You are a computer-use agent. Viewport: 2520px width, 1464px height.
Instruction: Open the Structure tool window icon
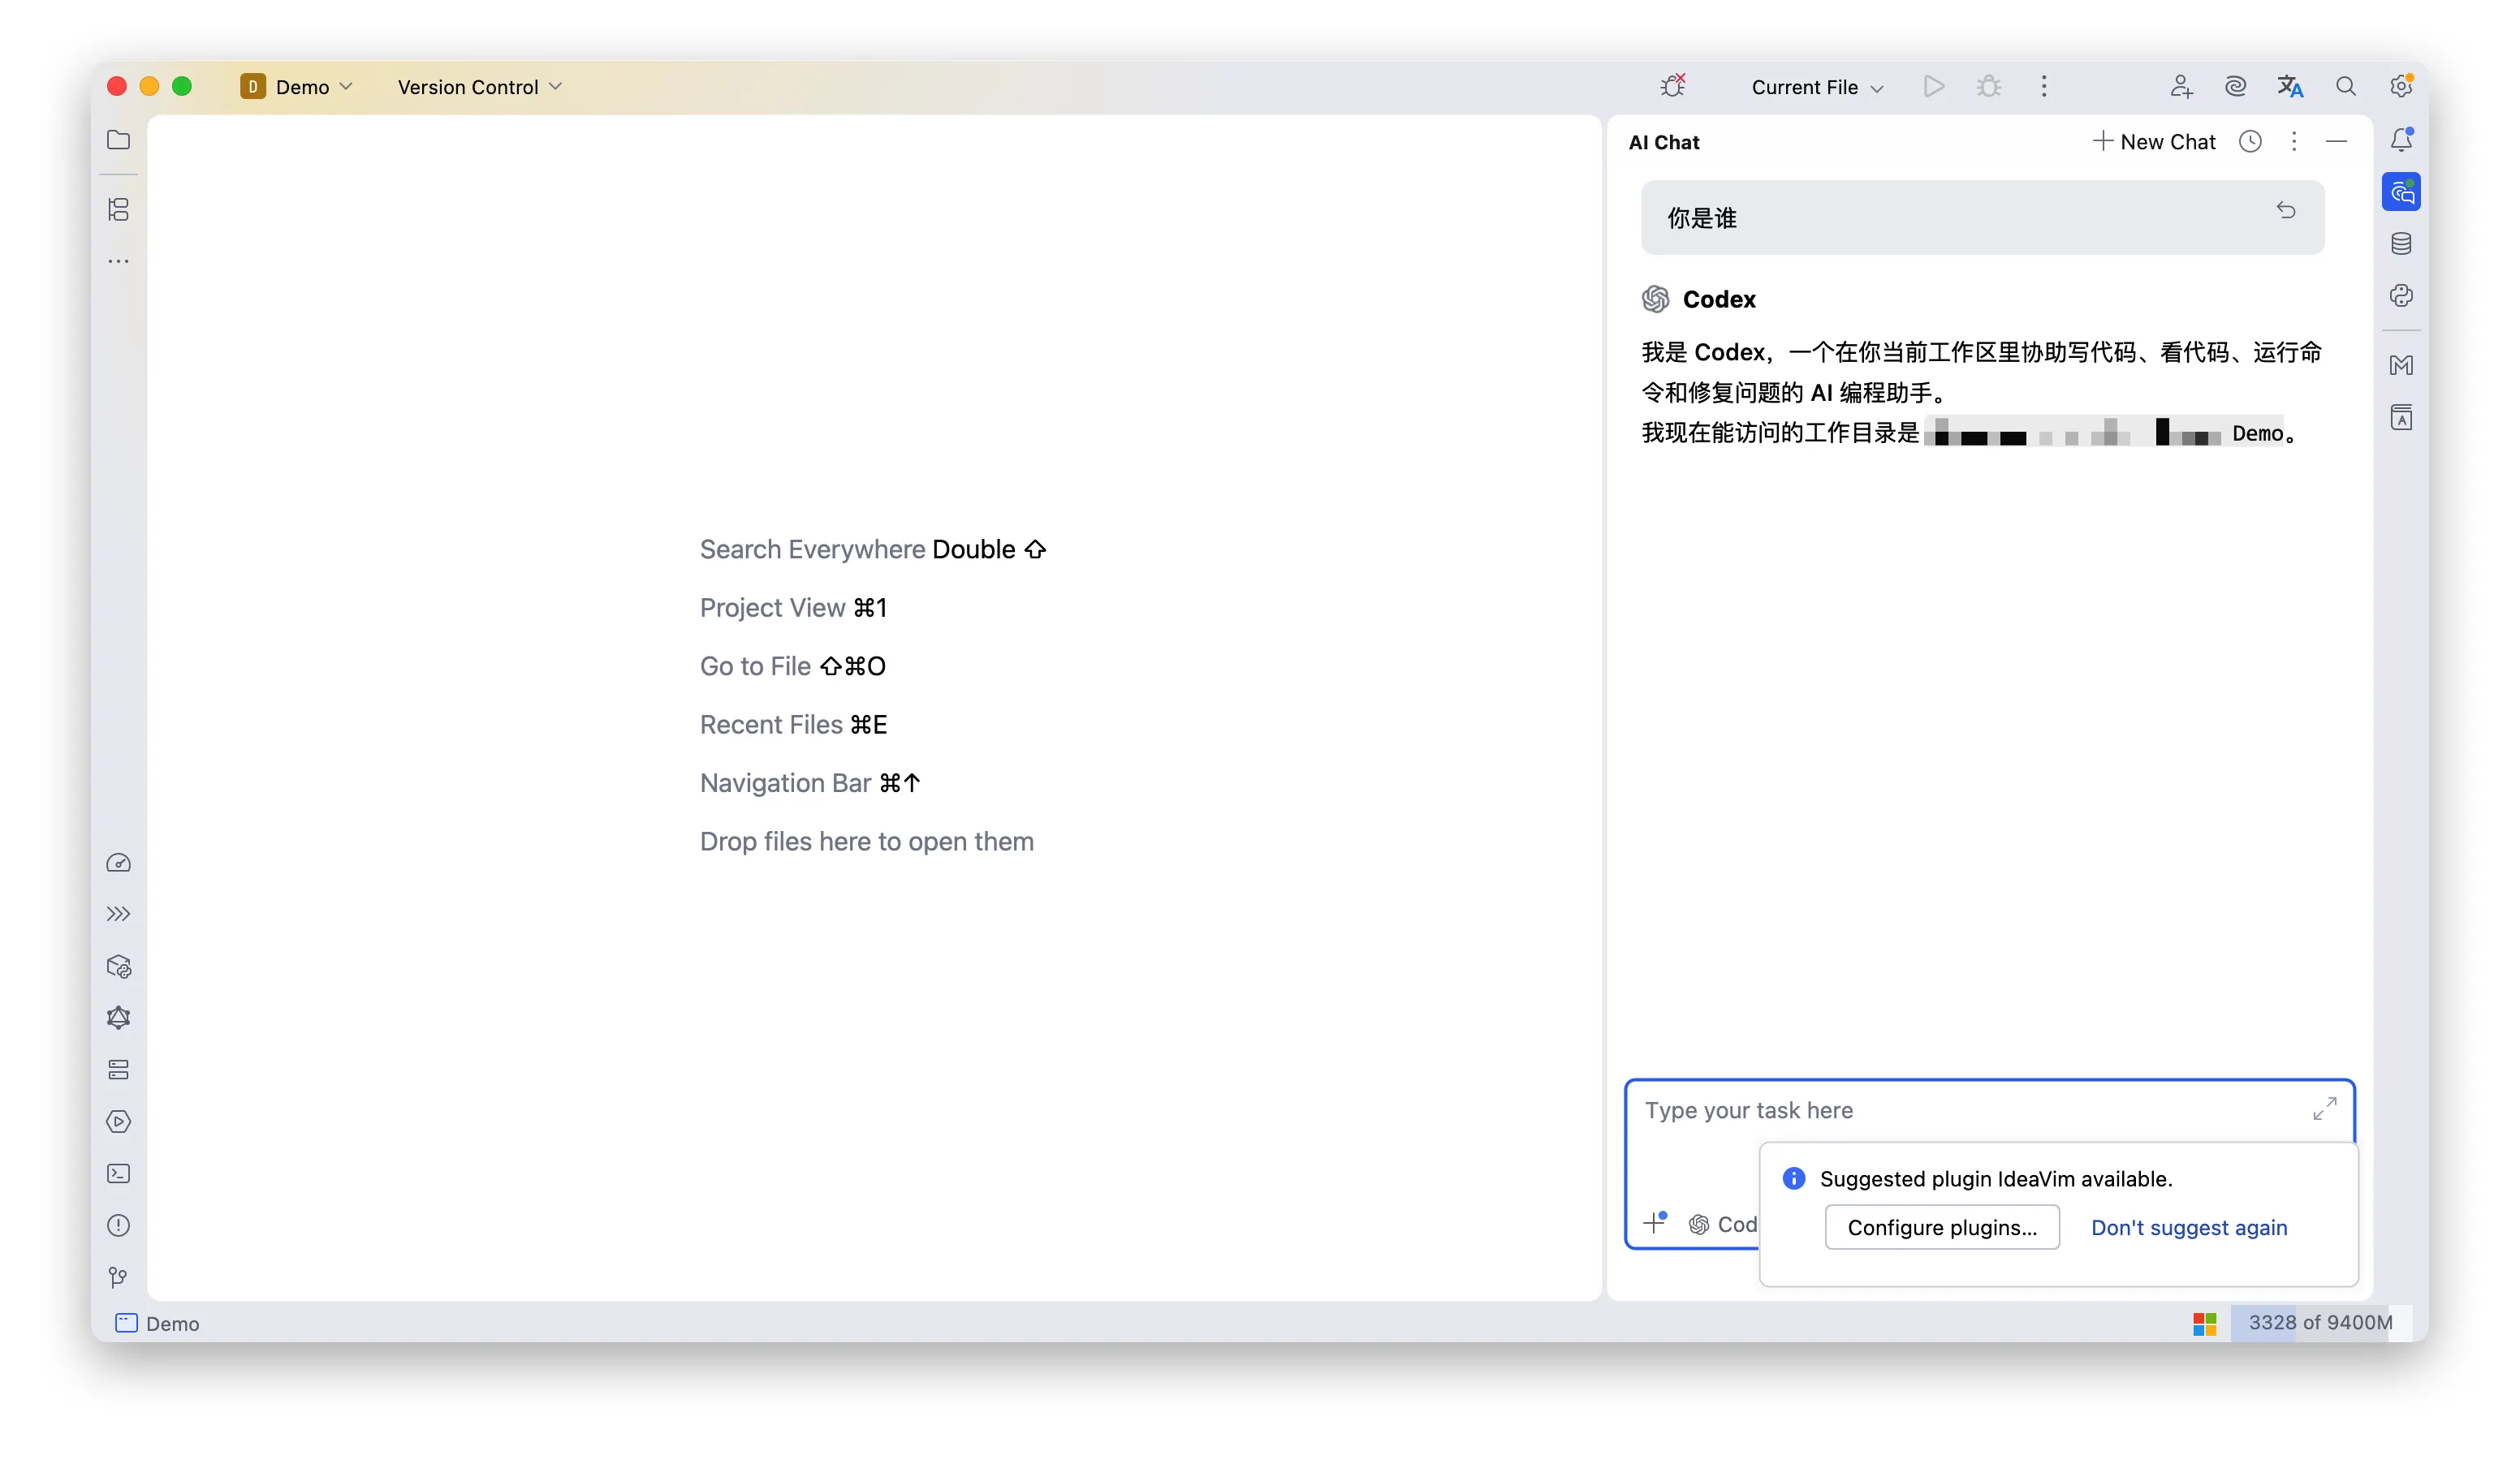118,210
